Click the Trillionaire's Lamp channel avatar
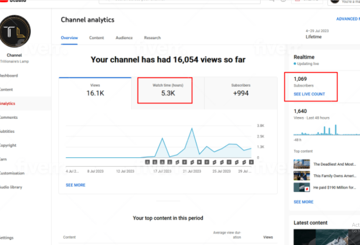The height and width of the screenshot is (245, 360). coord(15,31)
